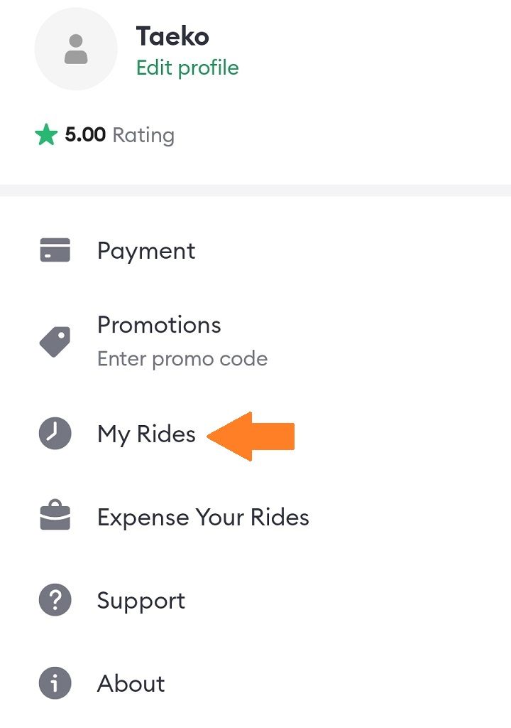Select the Promotions price tag icon
The width and height of the screenshot is (511, 728).
point(55,341)
